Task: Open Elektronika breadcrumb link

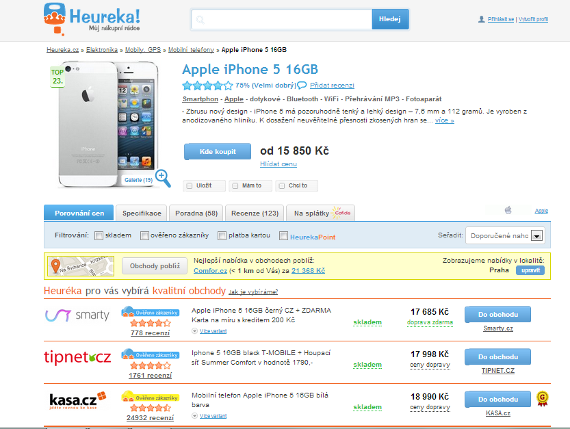Action: pos(102,50)
